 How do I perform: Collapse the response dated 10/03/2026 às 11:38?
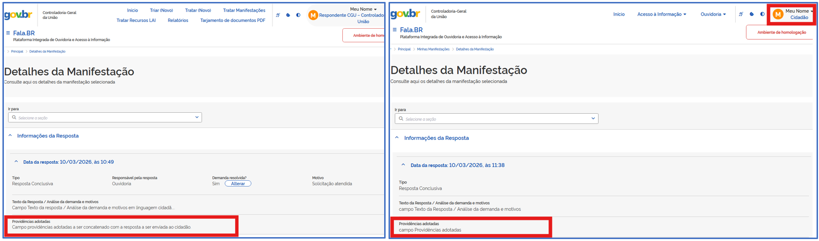pyautogui.click(x=403, y=165)
